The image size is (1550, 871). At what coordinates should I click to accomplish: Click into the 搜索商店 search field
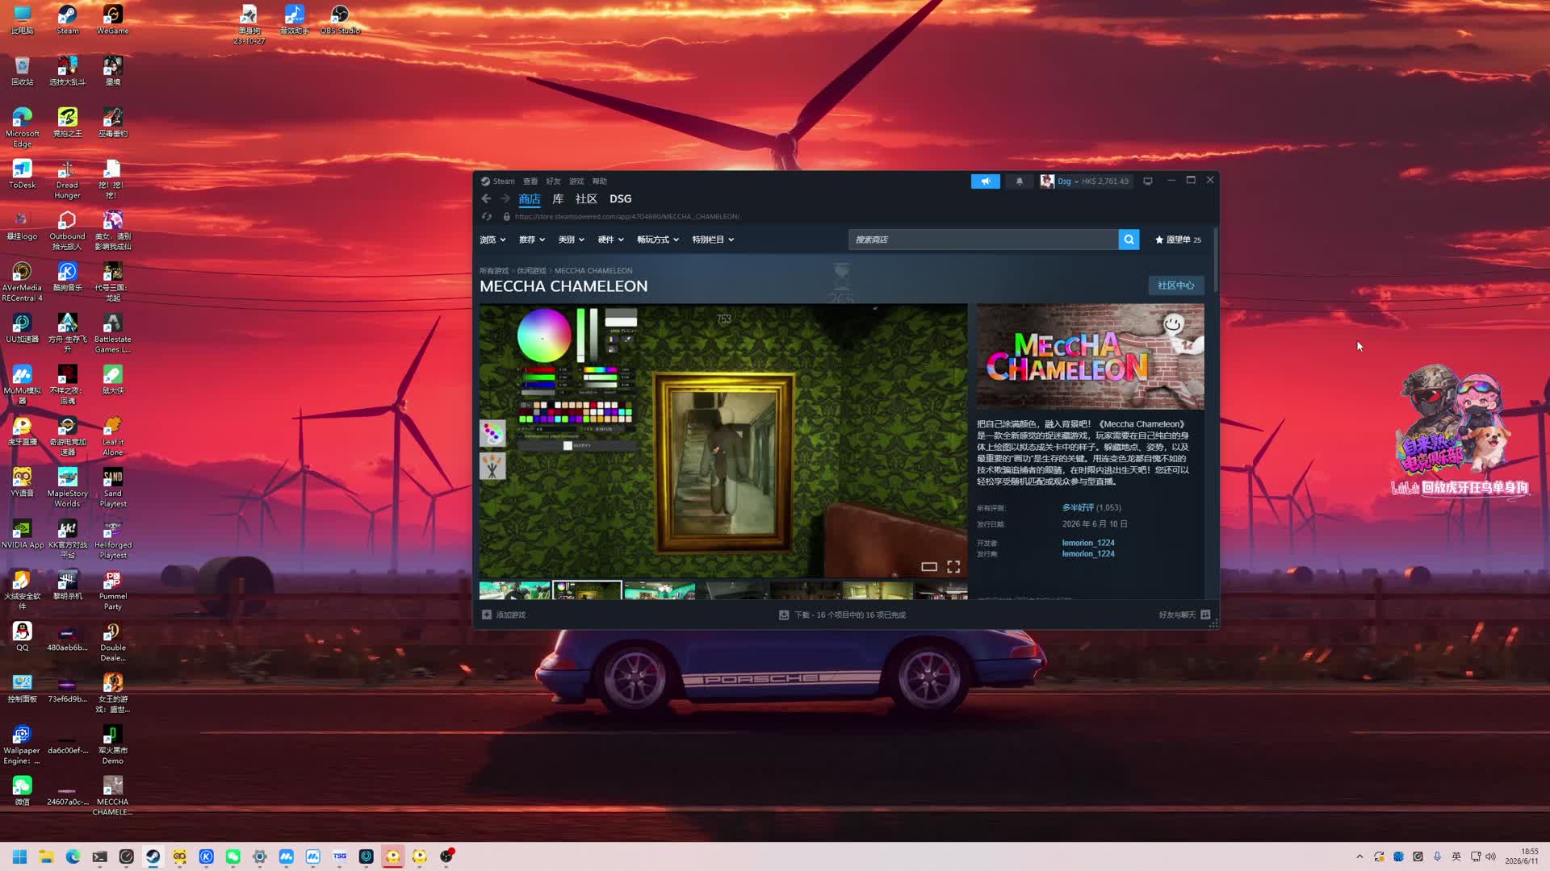(x=983, y=240)
